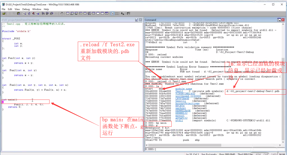Open the Memory window icon
Screen dimensions: 287x155
pos(85,14)
